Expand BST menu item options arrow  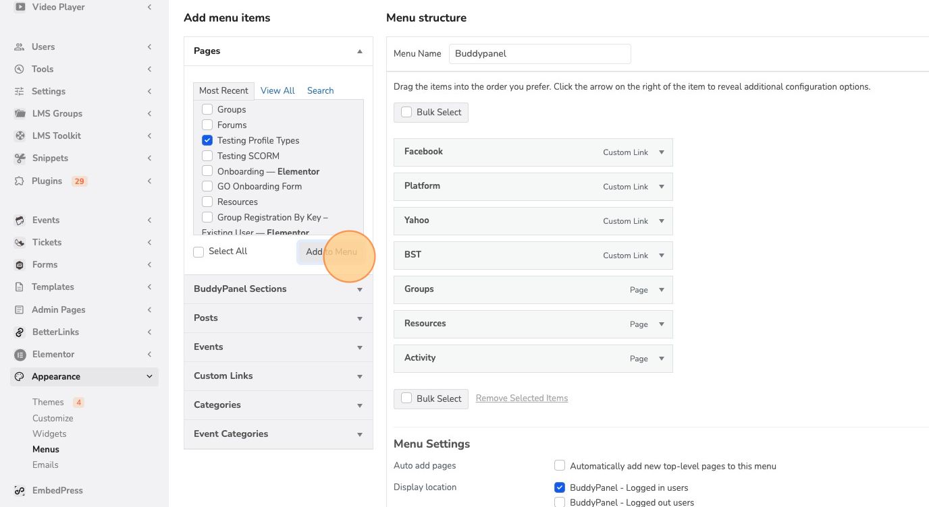[x=662, y=256]
